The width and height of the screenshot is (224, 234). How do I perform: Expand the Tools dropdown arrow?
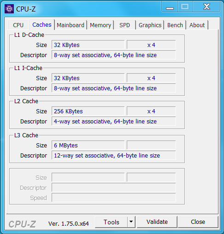pyautogui.click(x=131, y=222)
